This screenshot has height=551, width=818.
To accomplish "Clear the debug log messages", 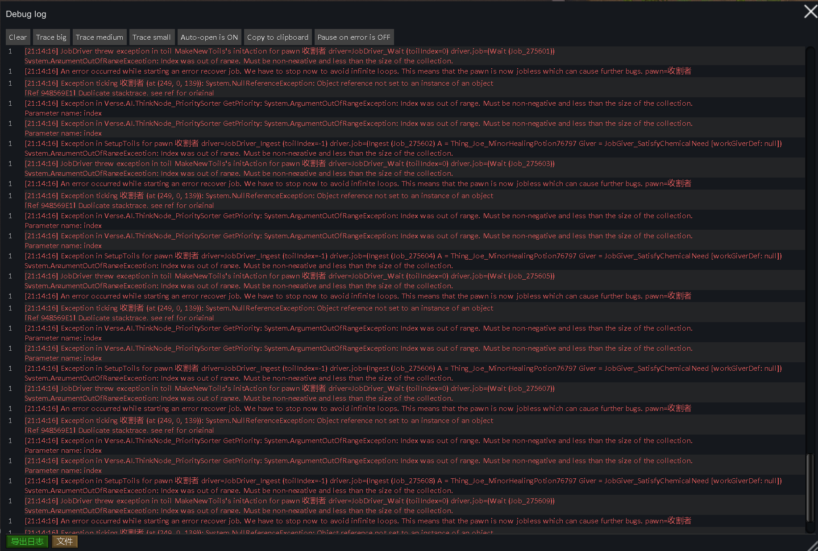I will click(x=18, y=37).
